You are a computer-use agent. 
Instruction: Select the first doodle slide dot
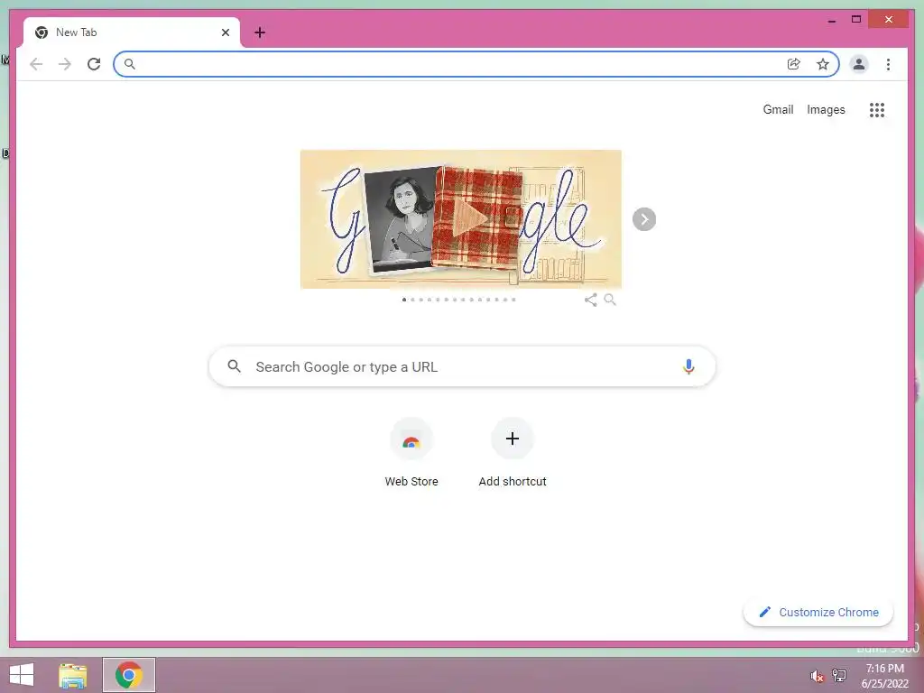pyautogui.click(x=404, y=300)
